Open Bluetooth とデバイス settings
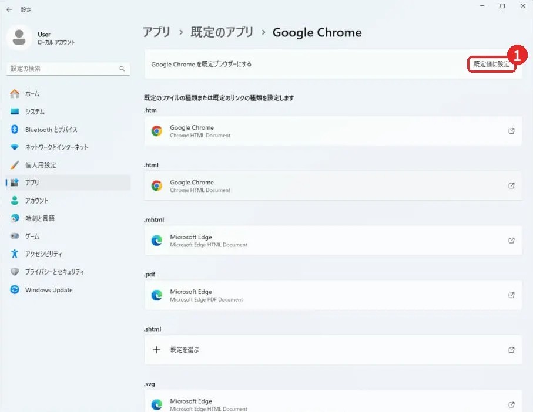This screenshot has width=533, height=412. point(68,129)
